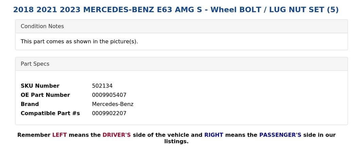Click the Part Specs panel header

point(35,64)
